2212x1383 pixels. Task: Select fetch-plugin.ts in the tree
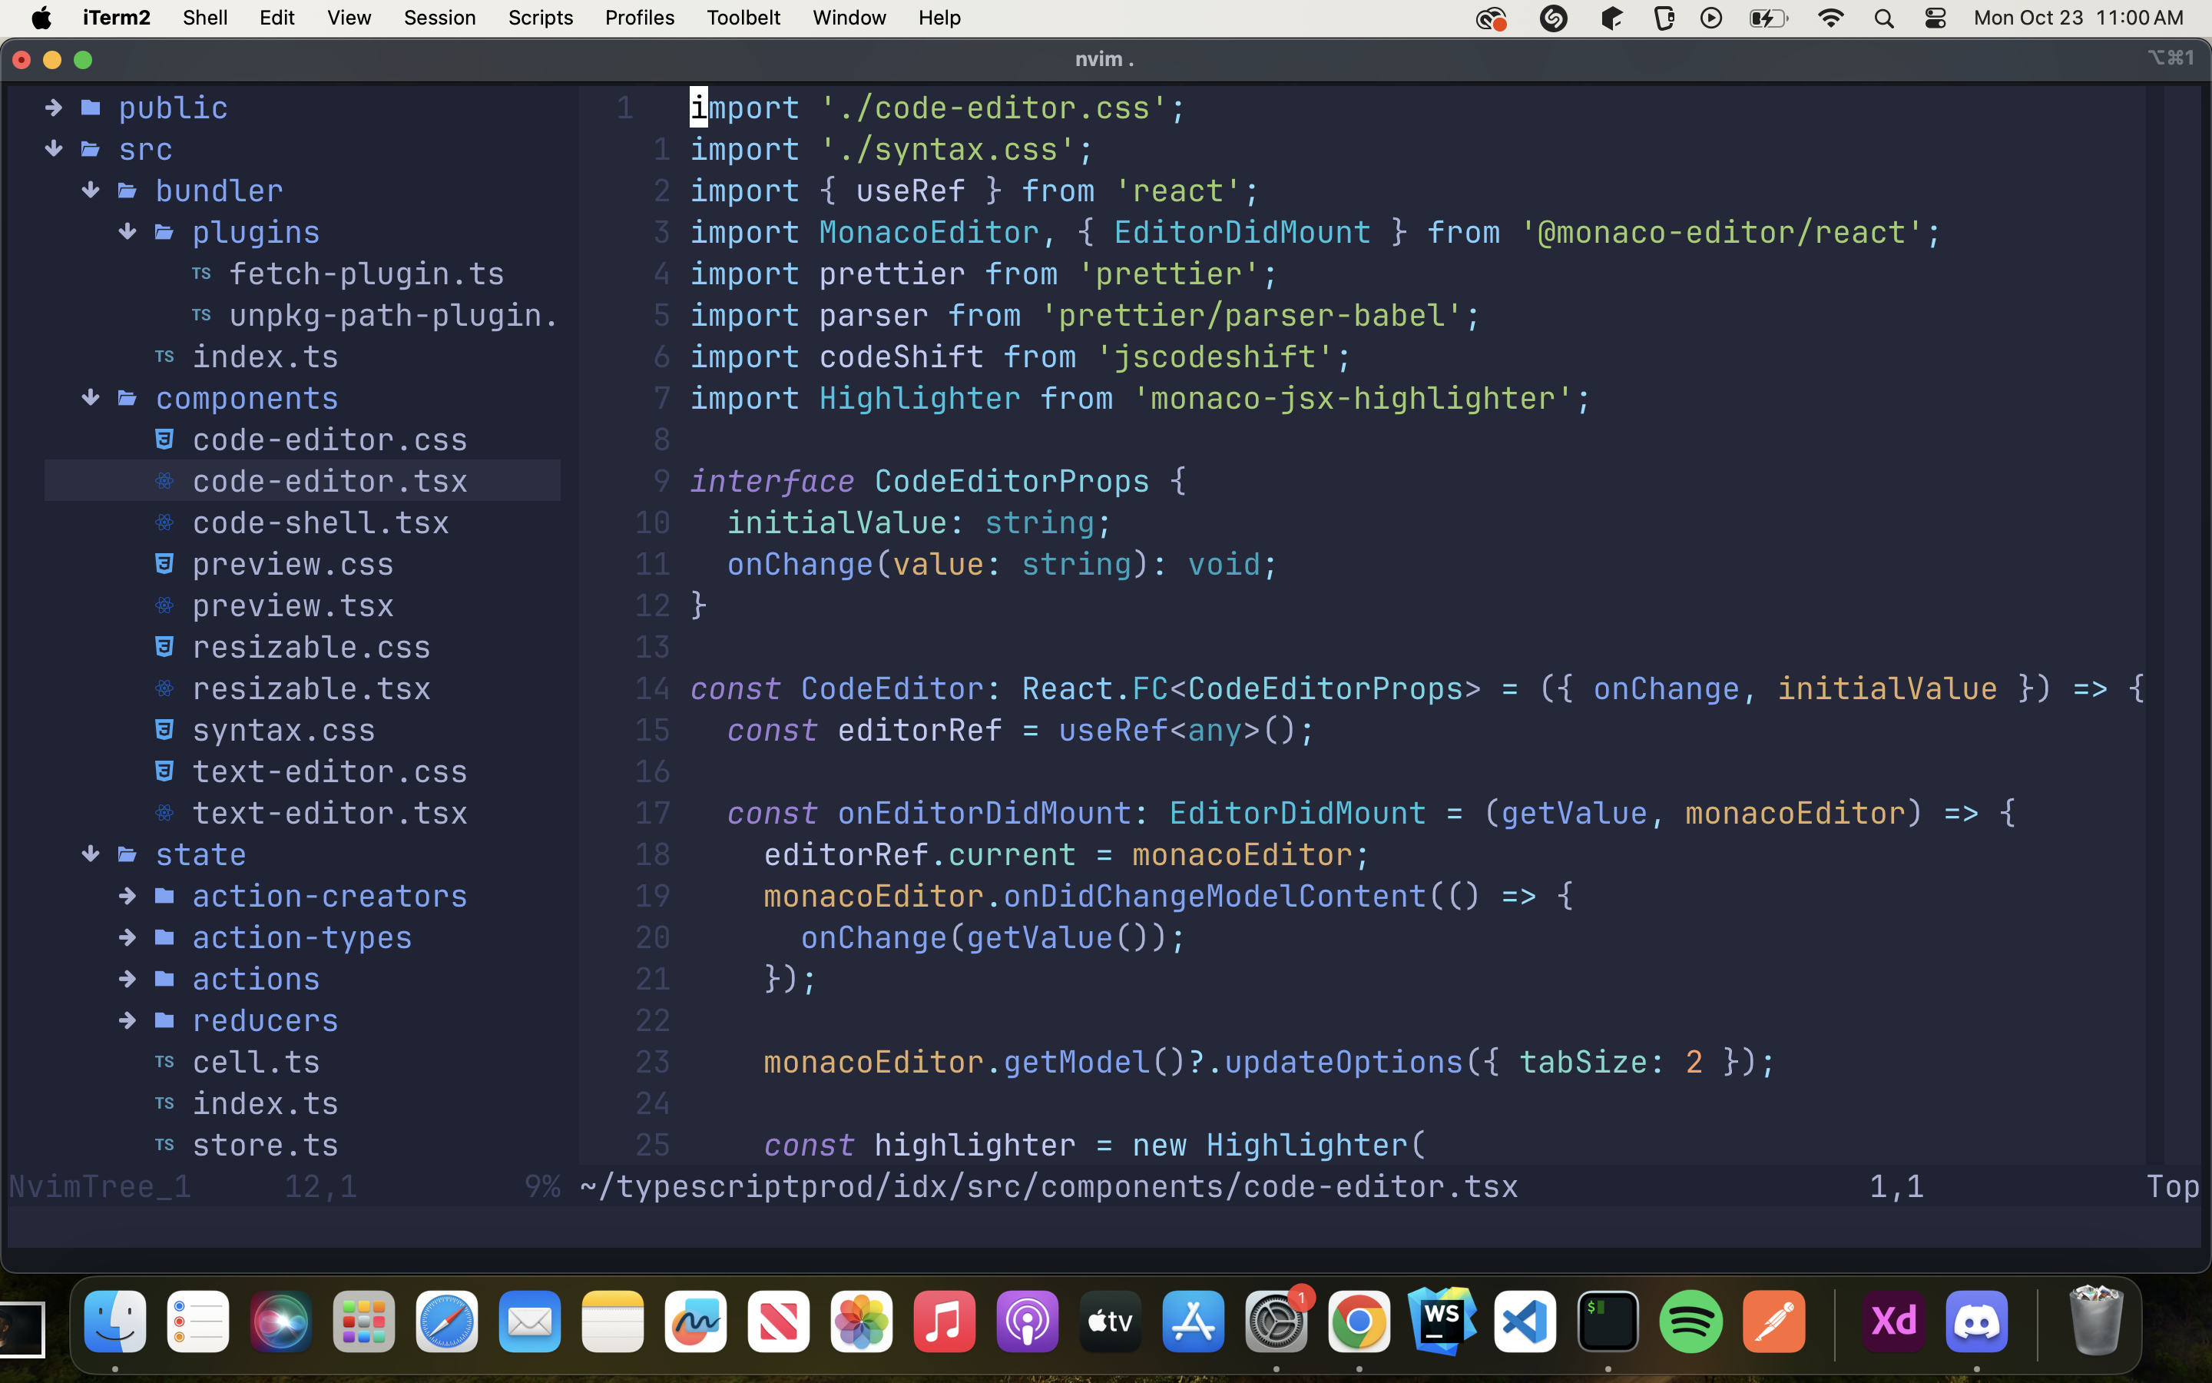366,274
